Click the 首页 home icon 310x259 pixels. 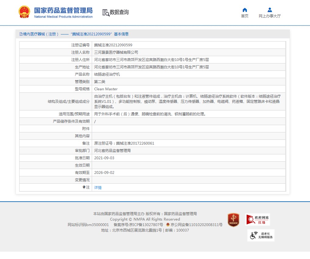245,10
